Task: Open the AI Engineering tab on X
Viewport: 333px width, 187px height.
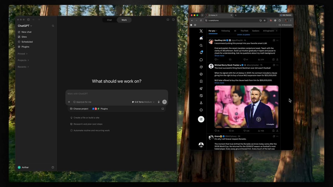Action: 268,31
